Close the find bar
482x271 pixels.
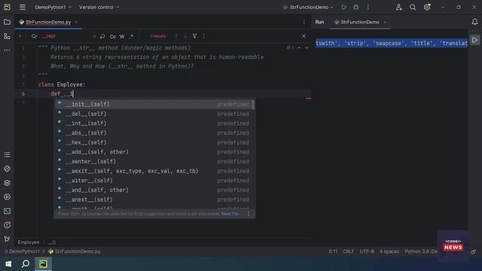(304, 36)
